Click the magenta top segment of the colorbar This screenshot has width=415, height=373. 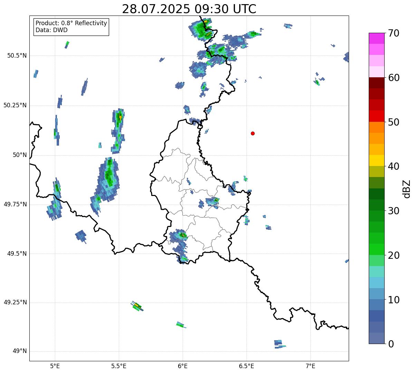(377, 38)
